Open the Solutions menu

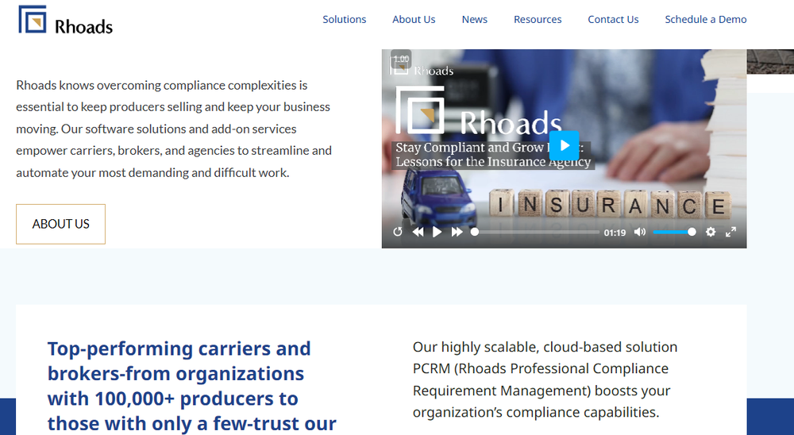(345, 19)
